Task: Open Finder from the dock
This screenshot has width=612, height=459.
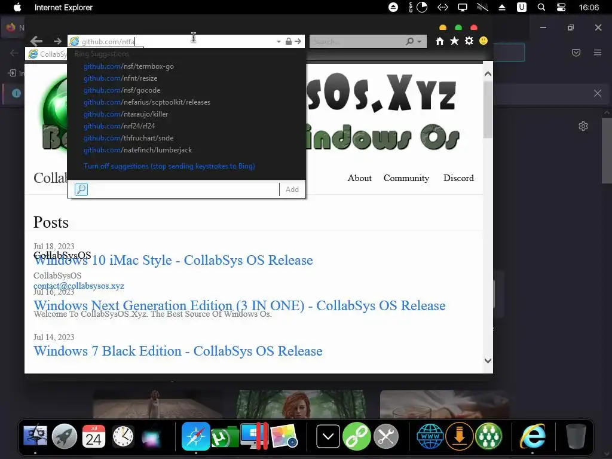Action: click(x=35, y=436)
